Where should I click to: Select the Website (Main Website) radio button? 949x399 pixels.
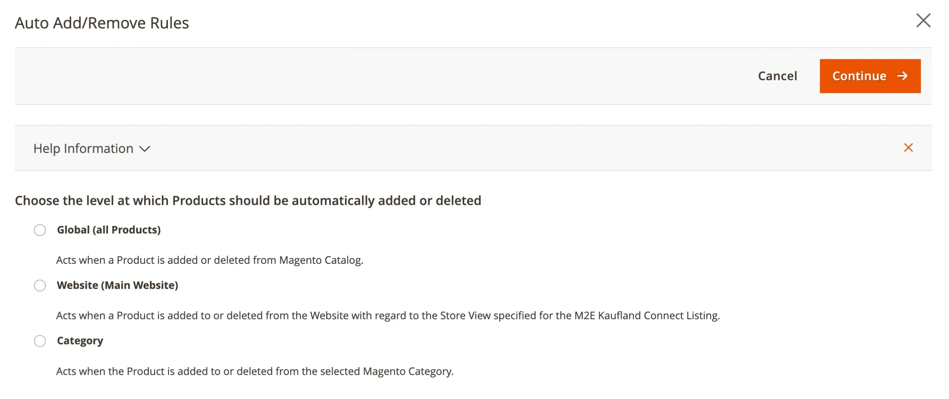coord(40,286)
